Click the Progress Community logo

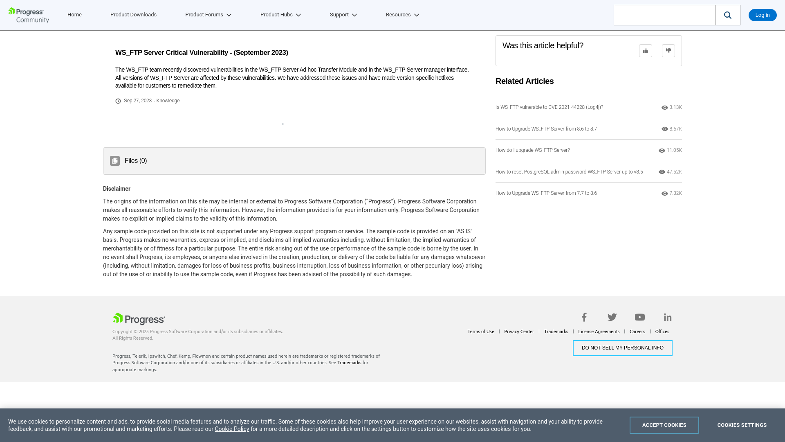(x=29, y=15)
